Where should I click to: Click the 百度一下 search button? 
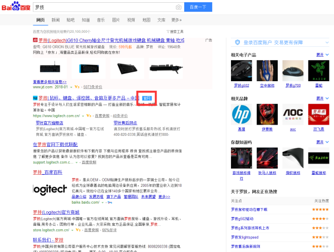coord(198,7)
